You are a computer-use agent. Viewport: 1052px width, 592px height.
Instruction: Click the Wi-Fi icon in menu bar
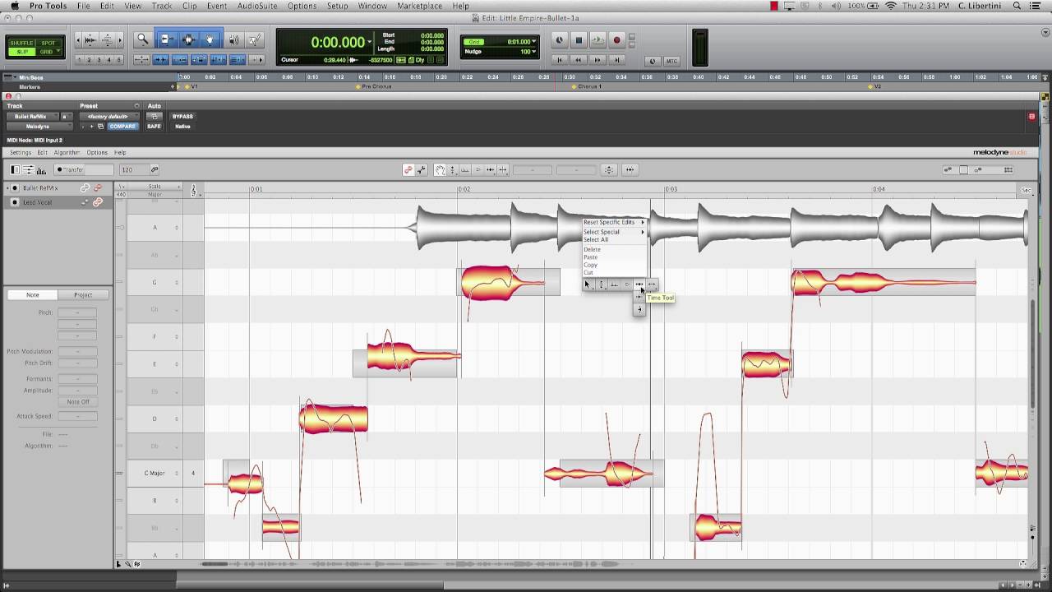(890, 6)
